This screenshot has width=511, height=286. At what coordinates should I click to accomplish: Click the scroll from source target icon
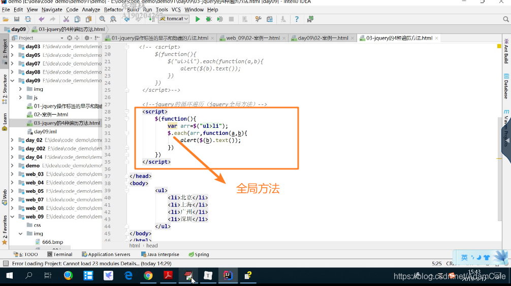click(x=70, y=38)
